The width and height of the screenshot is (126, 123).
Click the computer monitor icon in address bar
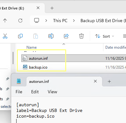pos(37,21)
